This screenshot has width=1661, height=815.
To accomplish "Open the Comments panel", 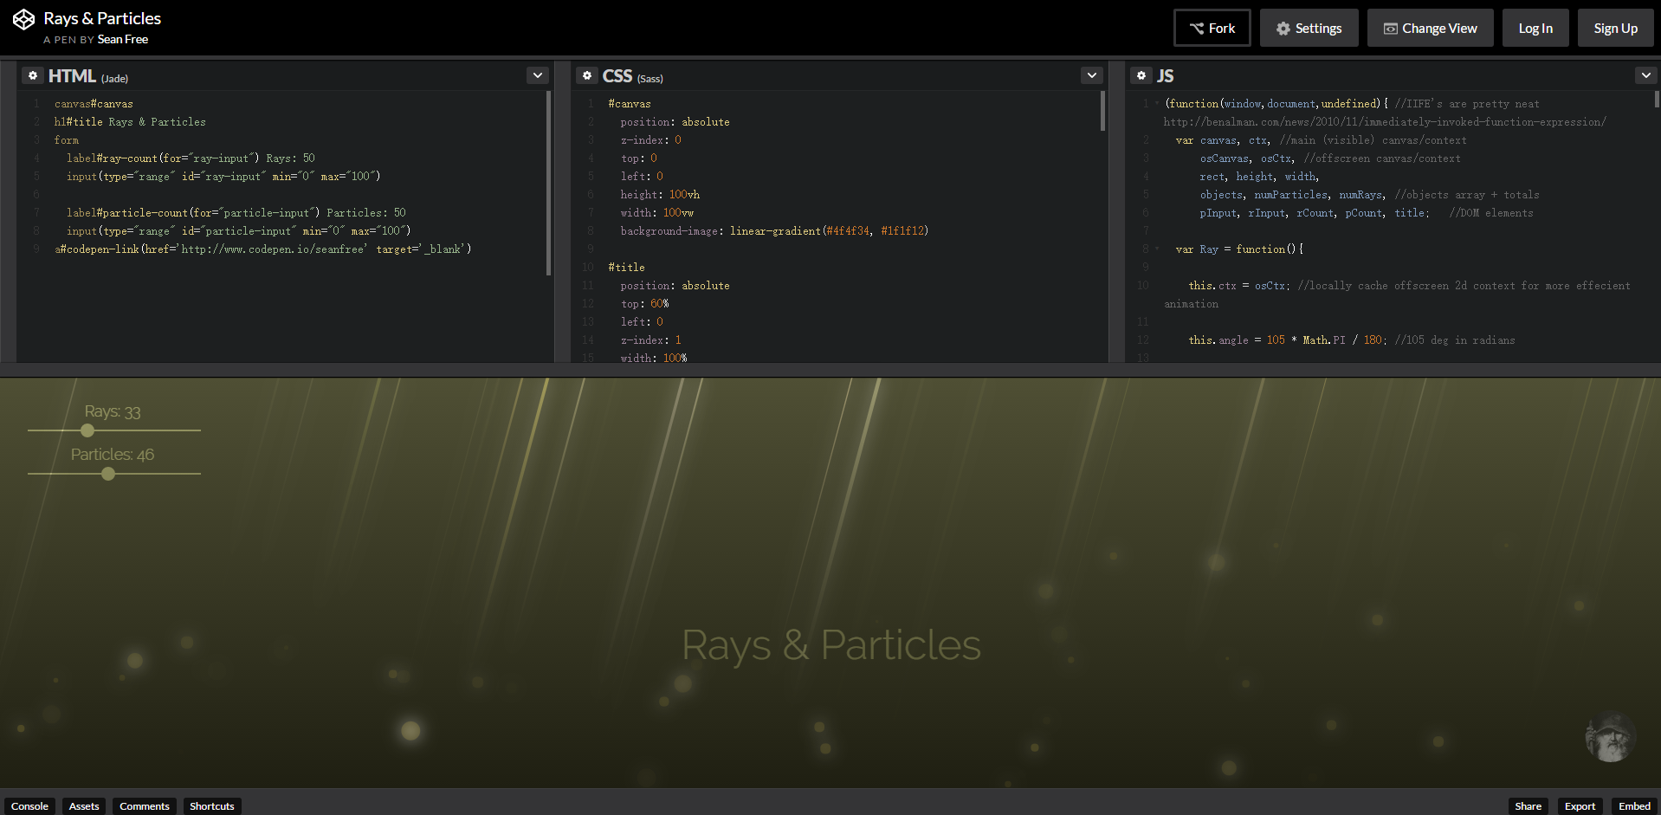I will 145,805.
